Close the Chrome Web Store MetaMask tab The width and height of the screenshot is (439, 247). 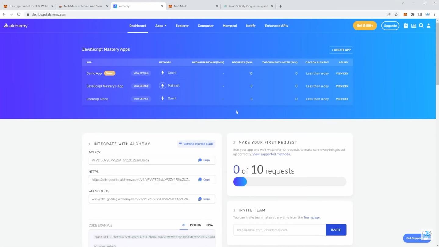pyautogui.click(x=107, y=6)
